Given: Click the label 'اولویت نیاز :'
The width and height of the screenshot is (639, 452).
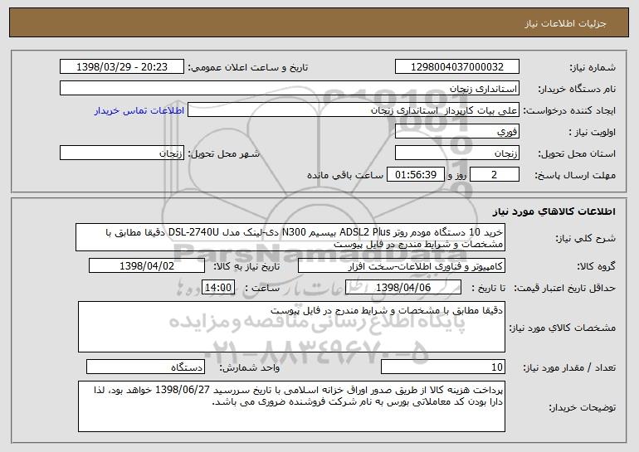Looking at the screenshot, I should pyautogui.click(x=593, y=132).
